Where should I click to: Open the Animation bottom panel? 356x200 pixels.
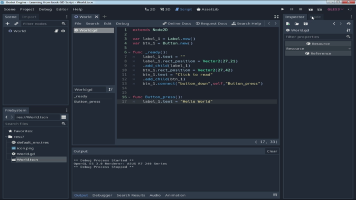tap(175, 195)
